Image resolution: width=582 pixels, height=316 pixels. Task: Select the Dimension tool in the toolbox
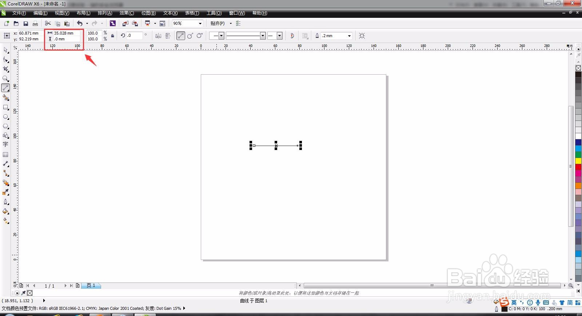[5, 164]
